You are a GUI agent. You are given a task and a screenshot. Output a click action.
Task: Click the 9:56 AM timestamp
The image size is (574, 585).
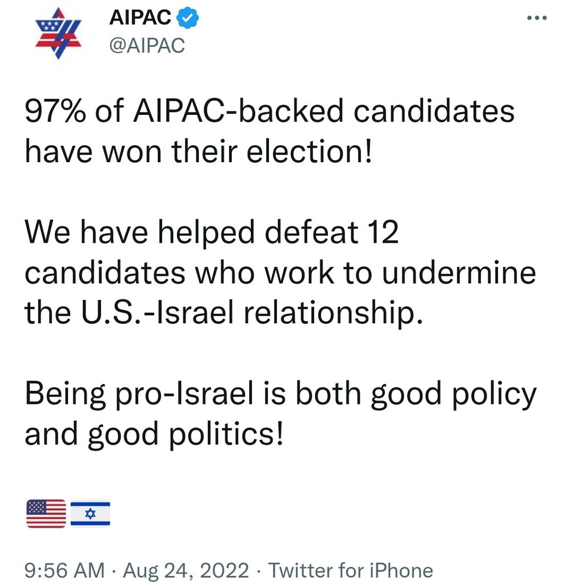pyautogui.click(x=65, y=570)
